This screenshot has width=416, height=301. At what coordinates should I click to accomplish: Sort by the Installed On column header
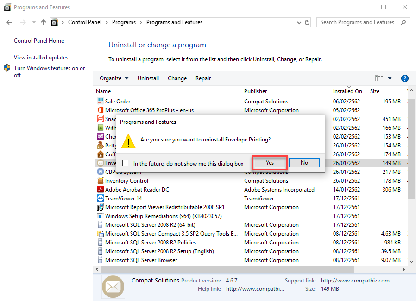pos(349,91)
